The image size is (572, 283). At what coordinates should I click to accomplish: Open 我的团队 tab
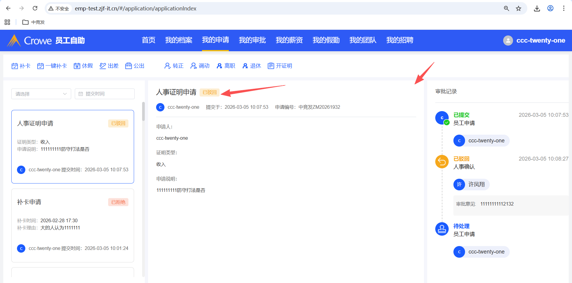363,40
